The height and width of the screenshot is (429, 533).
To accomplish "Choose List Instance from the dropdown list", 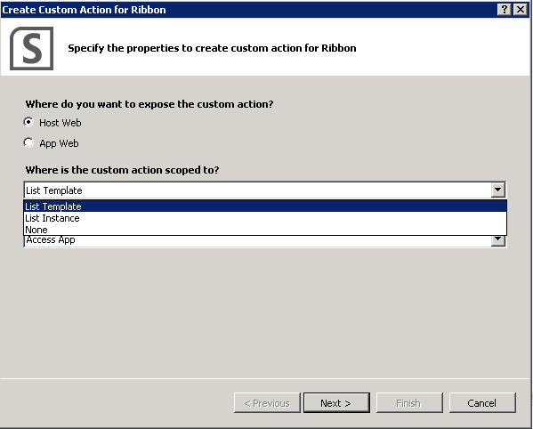I will click(265, 218).
